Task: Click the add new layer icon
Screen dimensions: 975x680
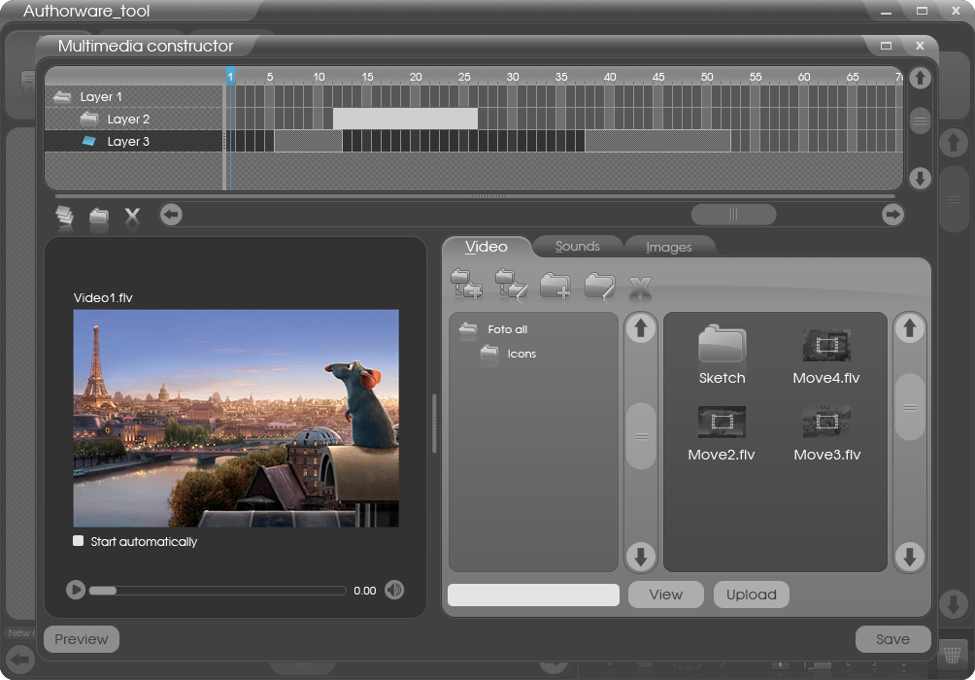Action: (x=64, y=217)
